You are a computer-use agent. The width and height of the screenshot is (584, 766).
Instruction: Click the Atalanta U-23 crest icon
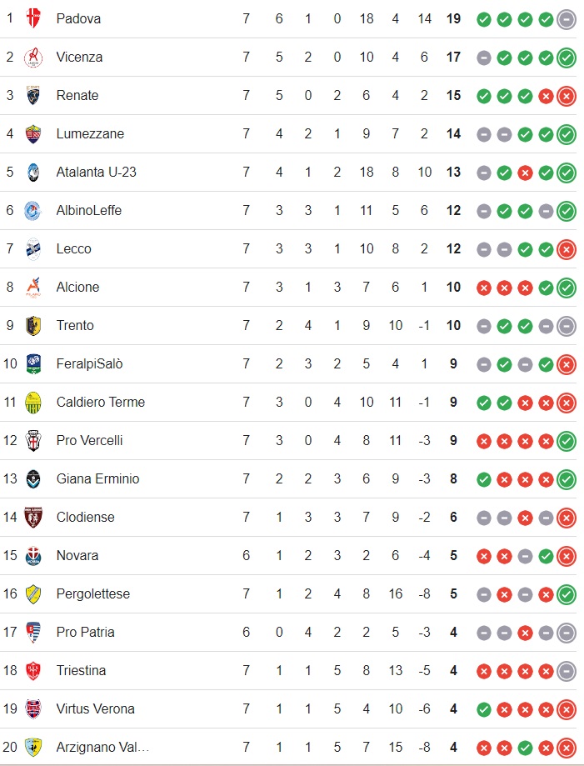coord(33,172)
